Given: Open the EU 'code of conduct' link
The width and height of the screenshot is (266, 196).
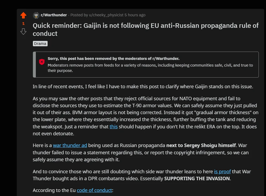Looking at the screenshot, I should (94, 190).
